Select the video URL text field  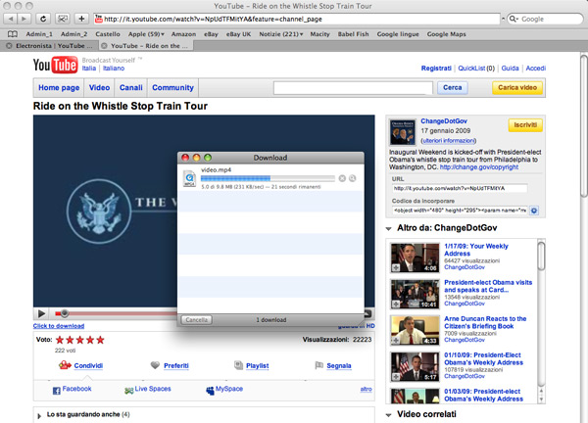click(460, 188)
